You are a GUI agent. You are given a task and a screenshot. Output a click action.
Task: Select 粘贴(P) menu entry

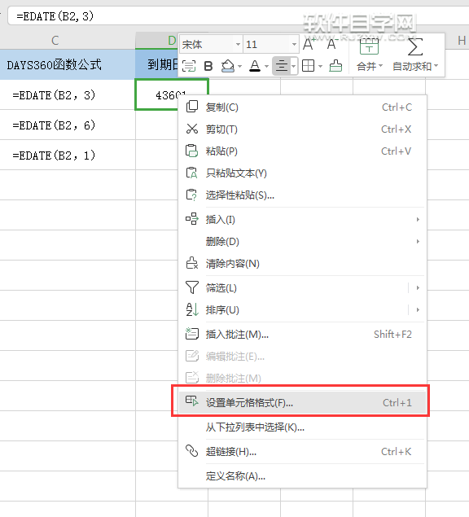tap(302, 151)
